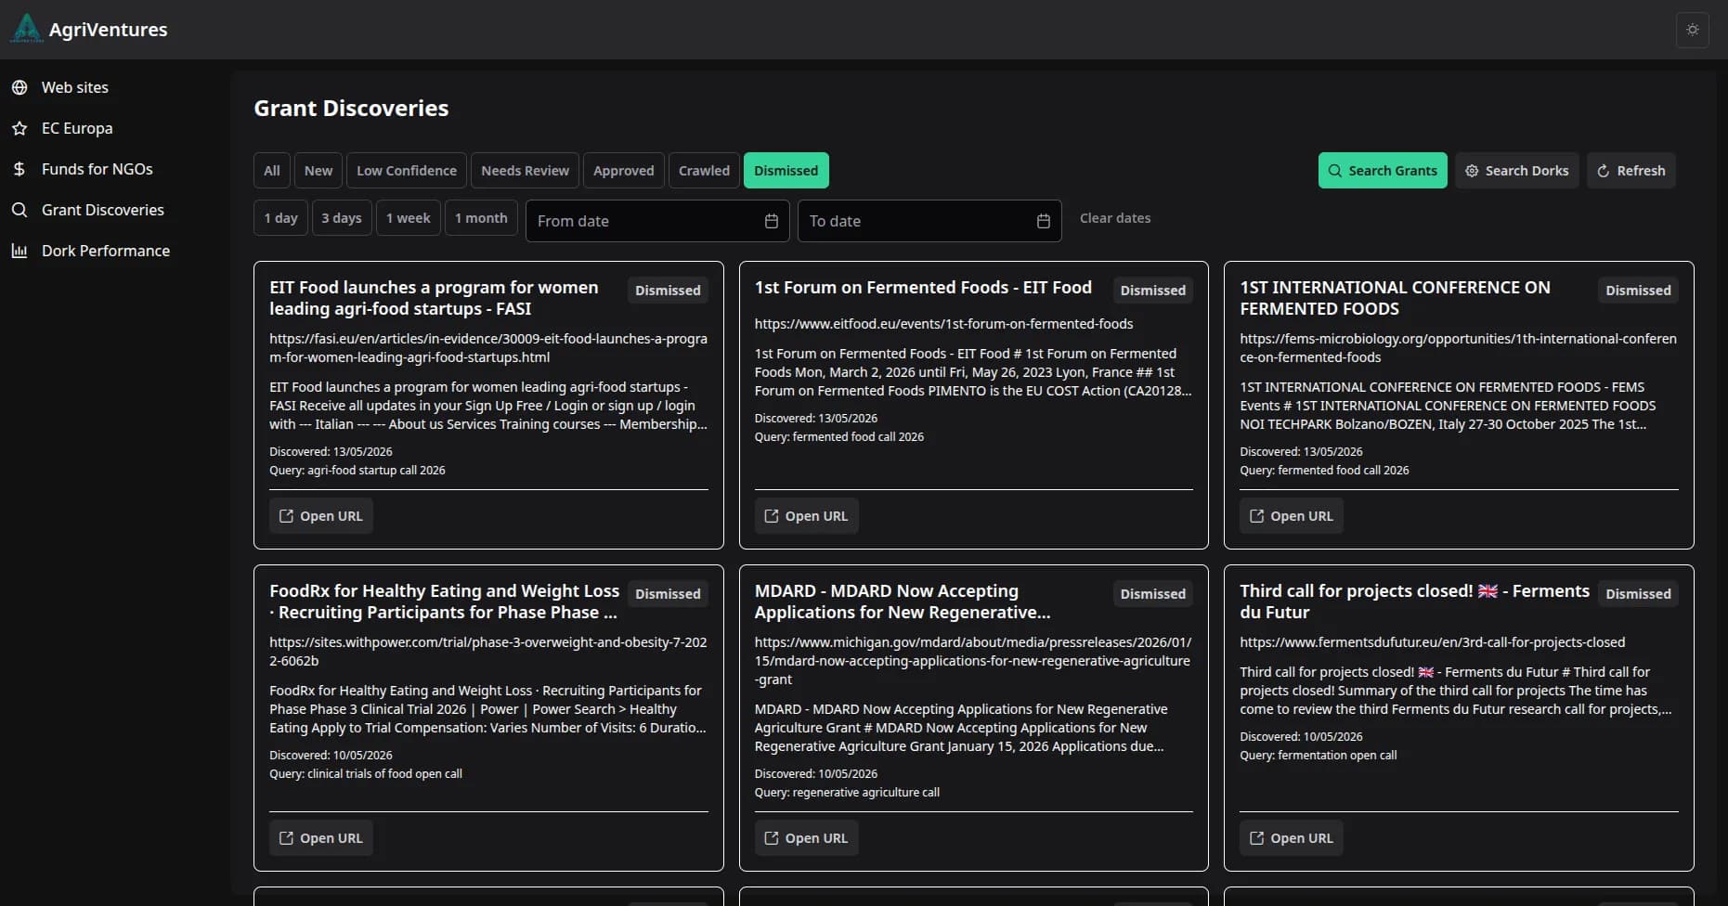Click Dismissed badge on 1ST INTERNATIONAL CONFERENCE card
Screen dimensions: 1728x906
1638,291
